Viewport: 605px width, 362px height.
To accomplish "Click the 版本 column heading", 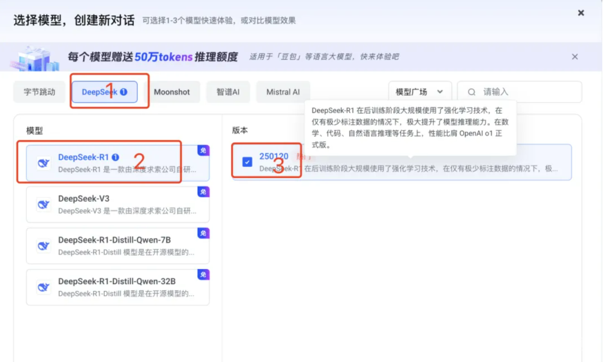I will 240,131.
